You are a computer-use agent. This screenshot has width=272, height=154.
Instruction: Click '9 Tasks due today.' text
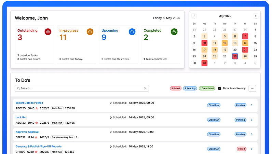coord(71,59)
